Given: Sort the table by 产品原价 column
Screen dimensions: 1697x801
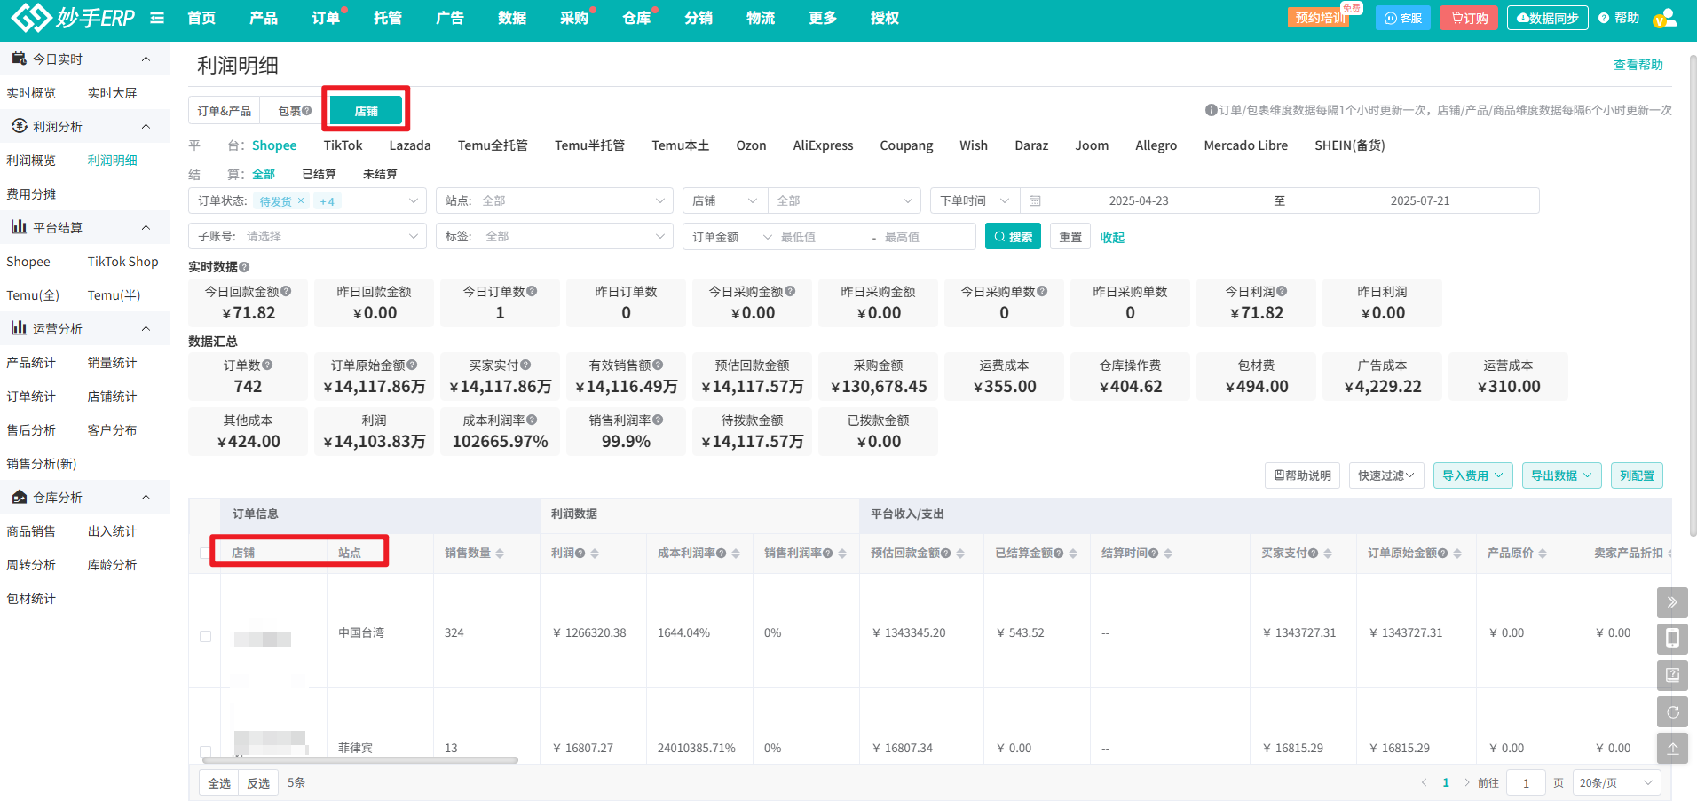Looking at the screenshot, I should (x=1543, y=554).
